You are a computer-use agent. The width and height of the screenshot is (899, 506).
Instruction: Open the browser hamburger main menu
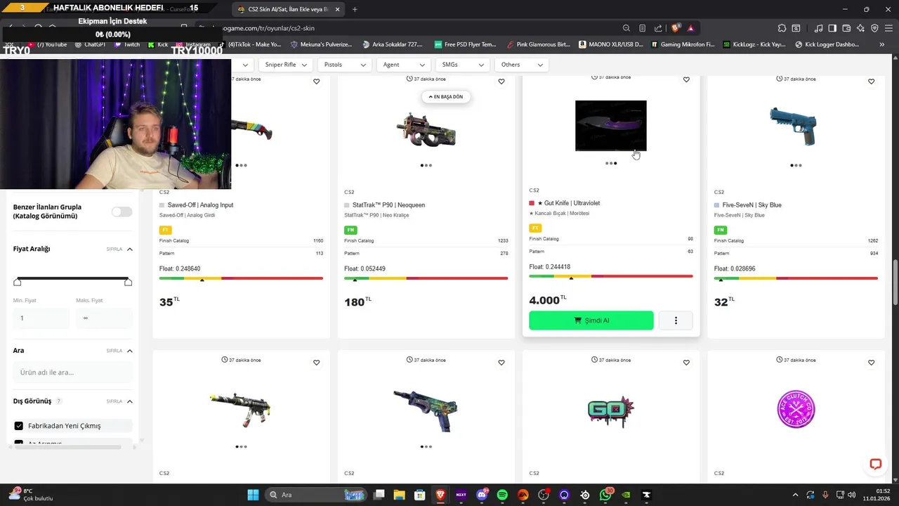pos(888,28)
